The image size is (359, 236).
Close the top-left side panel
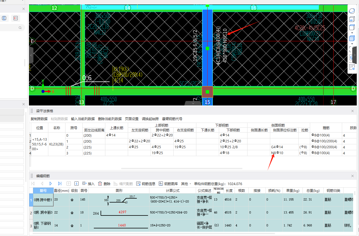(24, 9)
